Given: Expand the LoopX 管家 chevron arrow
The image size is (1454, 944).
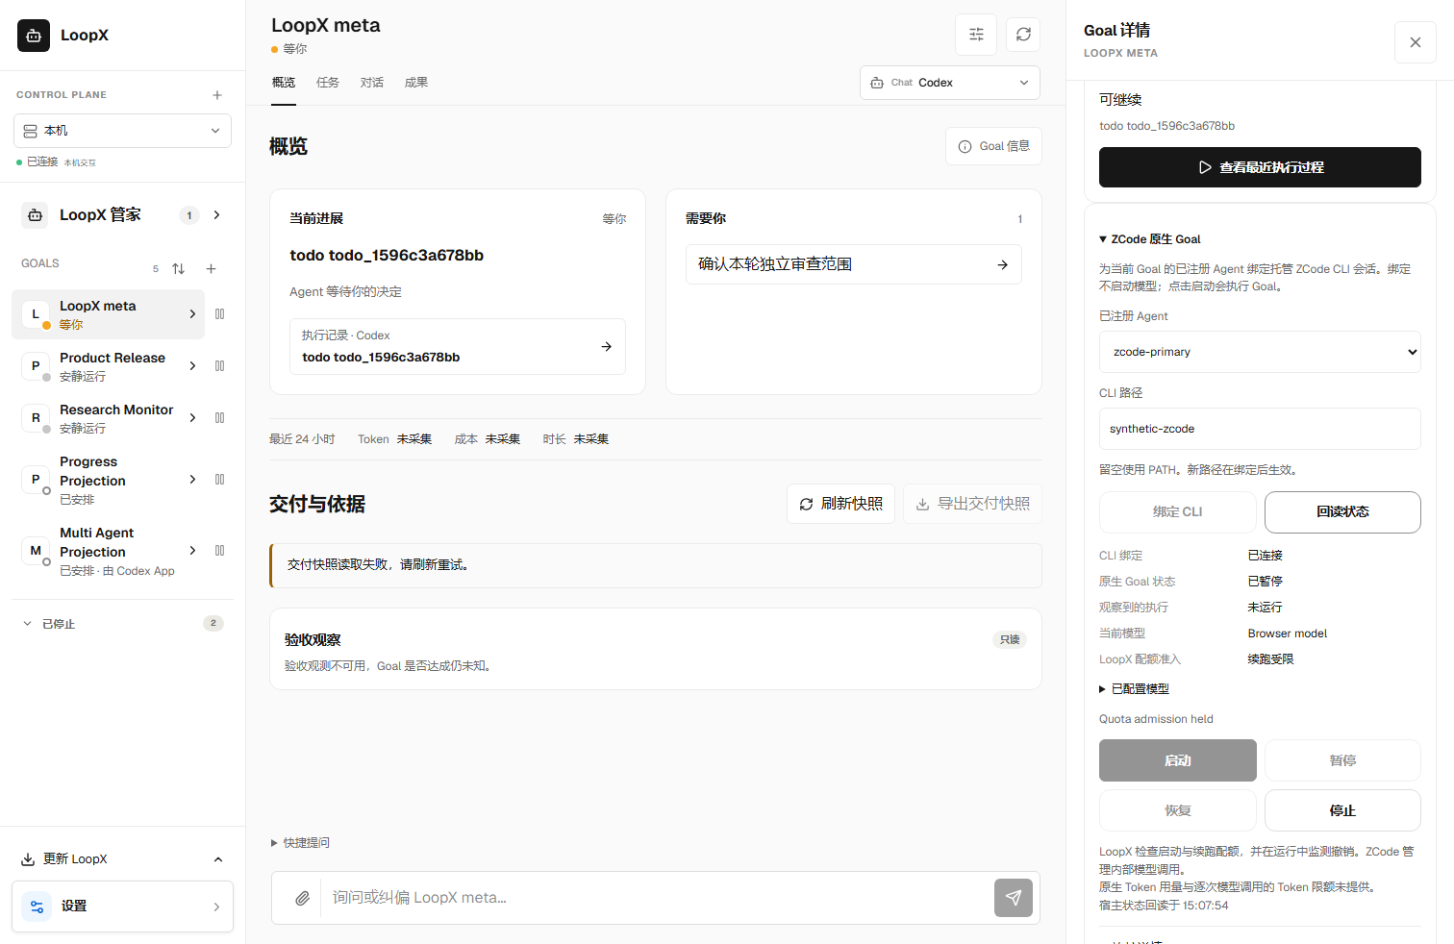Looking at the screenshot, I should (x=217, y=215).
